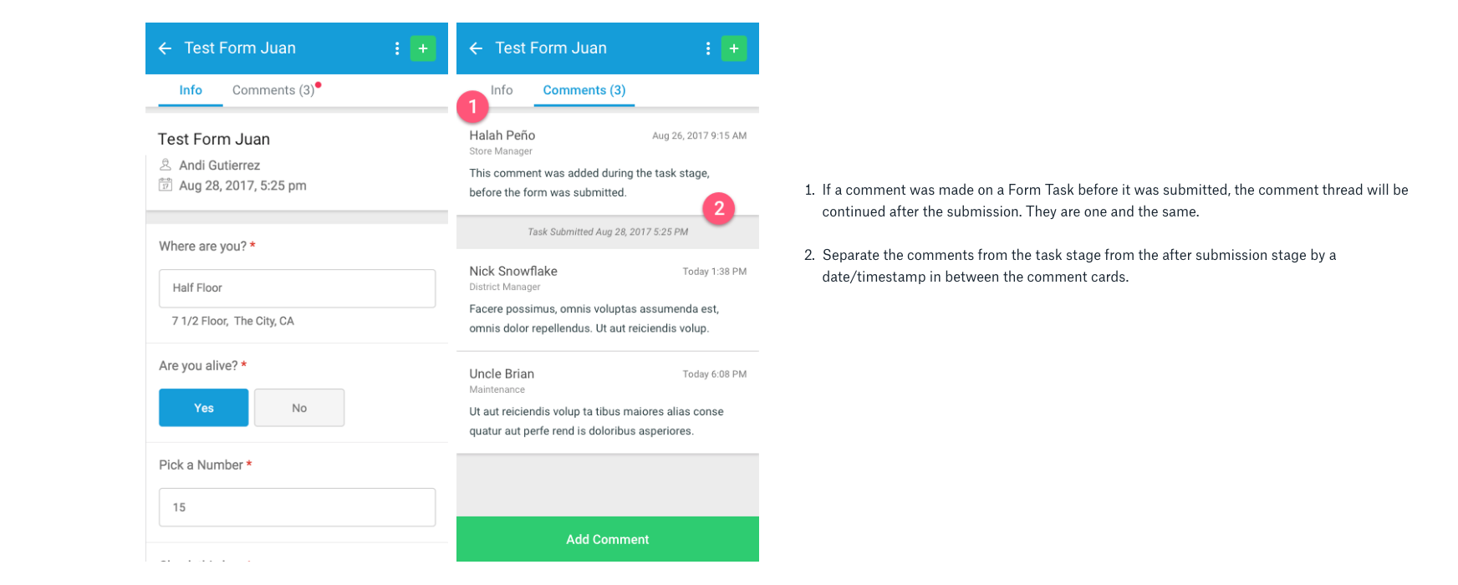Open three-dot menu in left form header

[397, 48]
